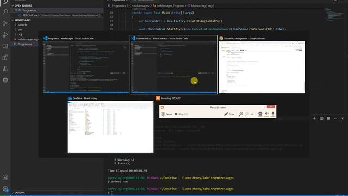
Task: Open the Run and Debug view
Action: [x=5, y=35]
